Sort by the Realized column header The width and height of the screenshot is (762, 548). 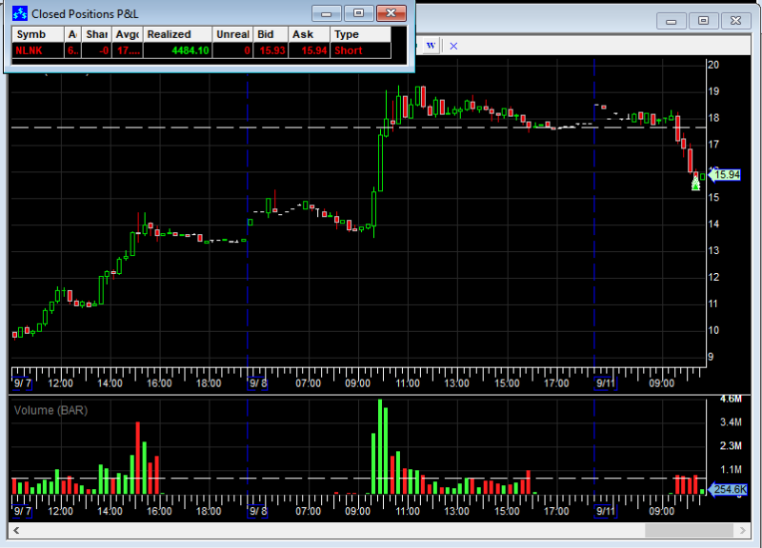click(x=177, y=34)
